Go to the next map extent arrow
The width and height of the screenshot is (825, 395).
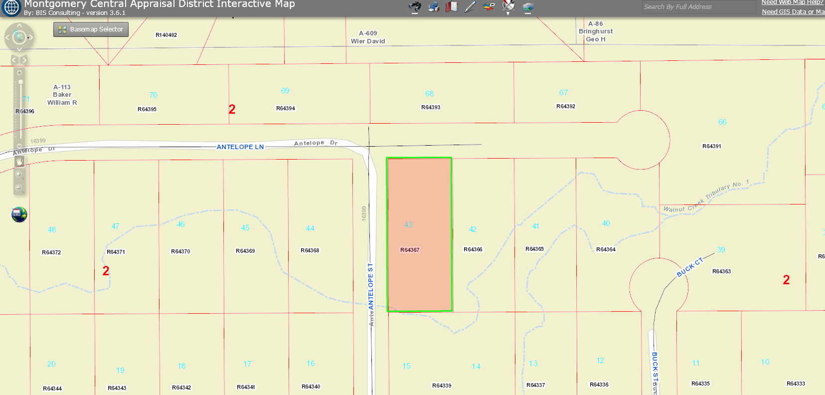tap(24, 60)
